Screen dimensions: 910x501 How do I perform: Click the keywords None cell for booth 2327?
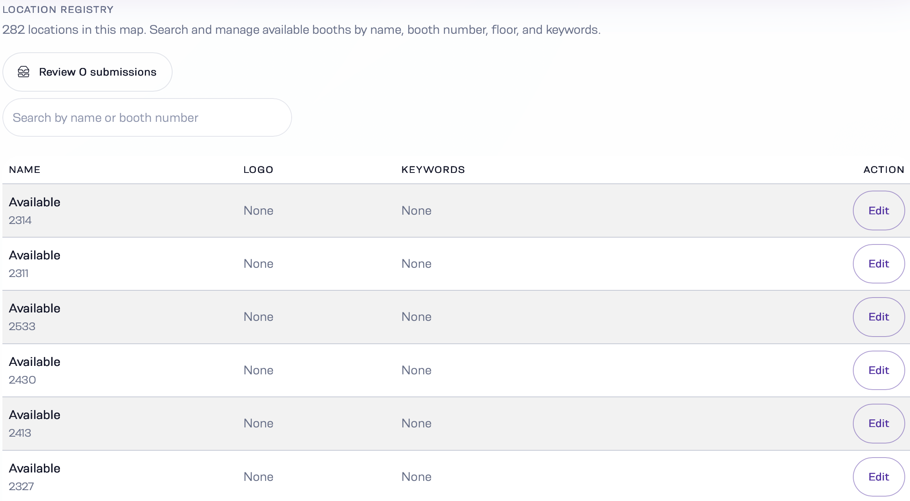(x=416, y=477)
